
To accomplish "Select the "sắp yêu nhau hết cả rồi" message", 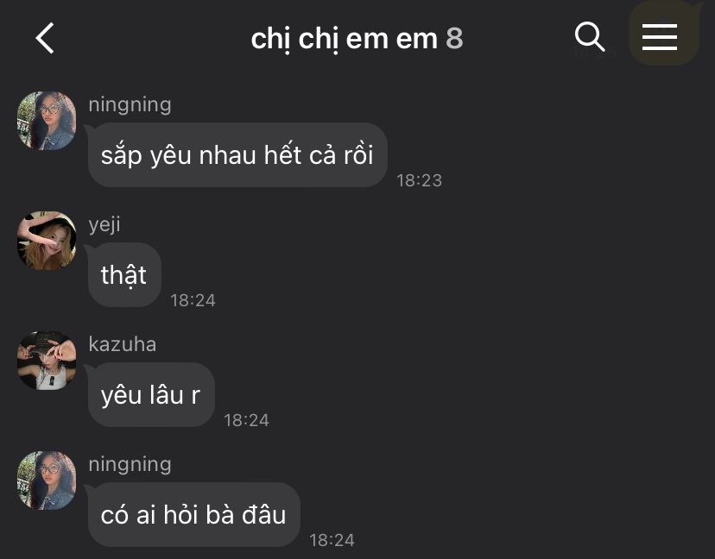I will point(237,155).
